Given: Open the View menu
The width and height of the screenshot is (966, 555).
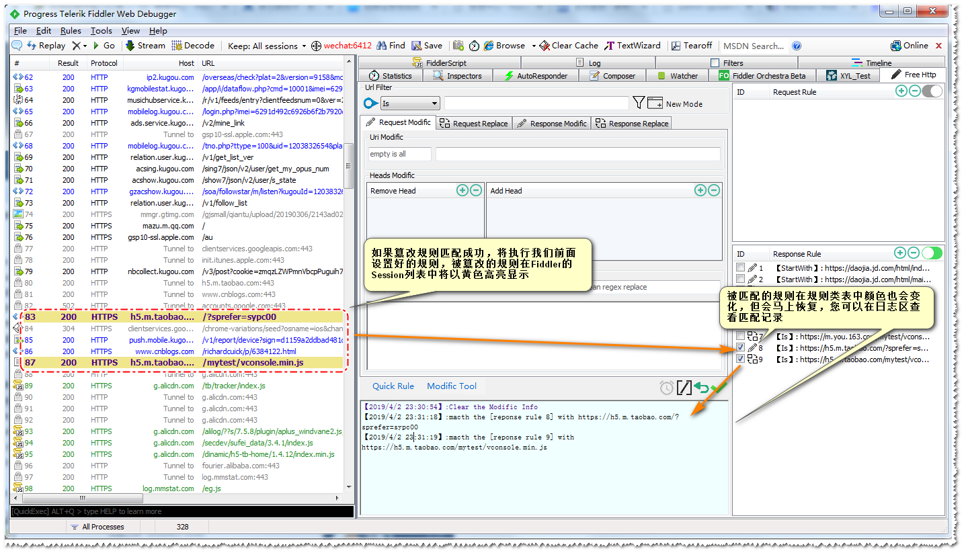Looking at the screenshot, I should point(130,30).
